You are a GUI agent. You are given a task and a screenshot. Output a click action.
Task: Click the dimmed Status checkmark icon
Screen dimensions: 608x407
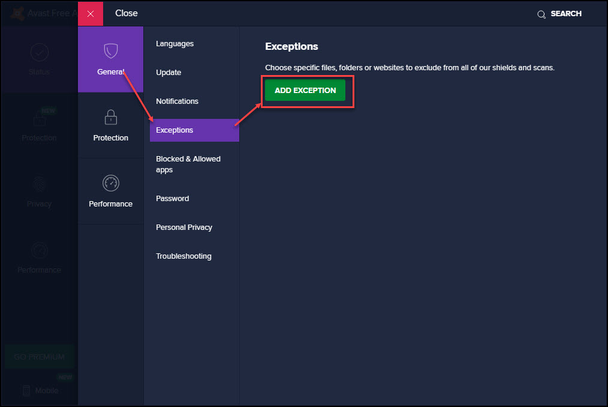(x=39, y=52)
